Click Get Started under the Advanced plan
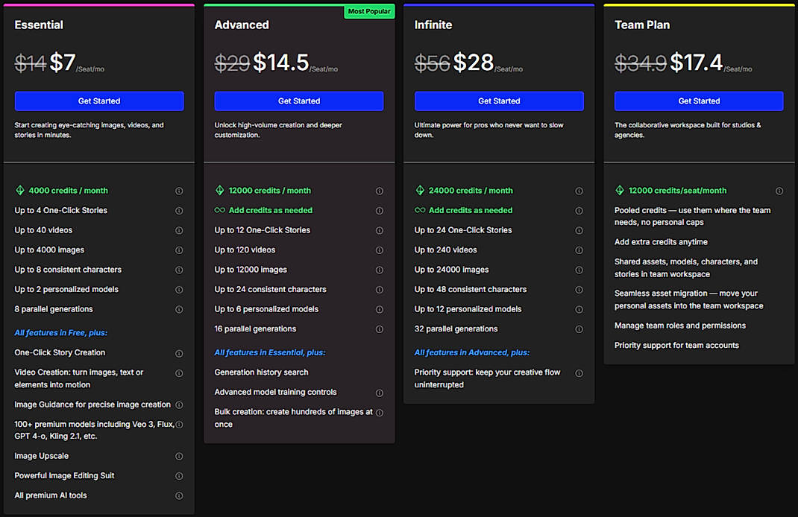798x517 pixels. [x=299, y=101]
